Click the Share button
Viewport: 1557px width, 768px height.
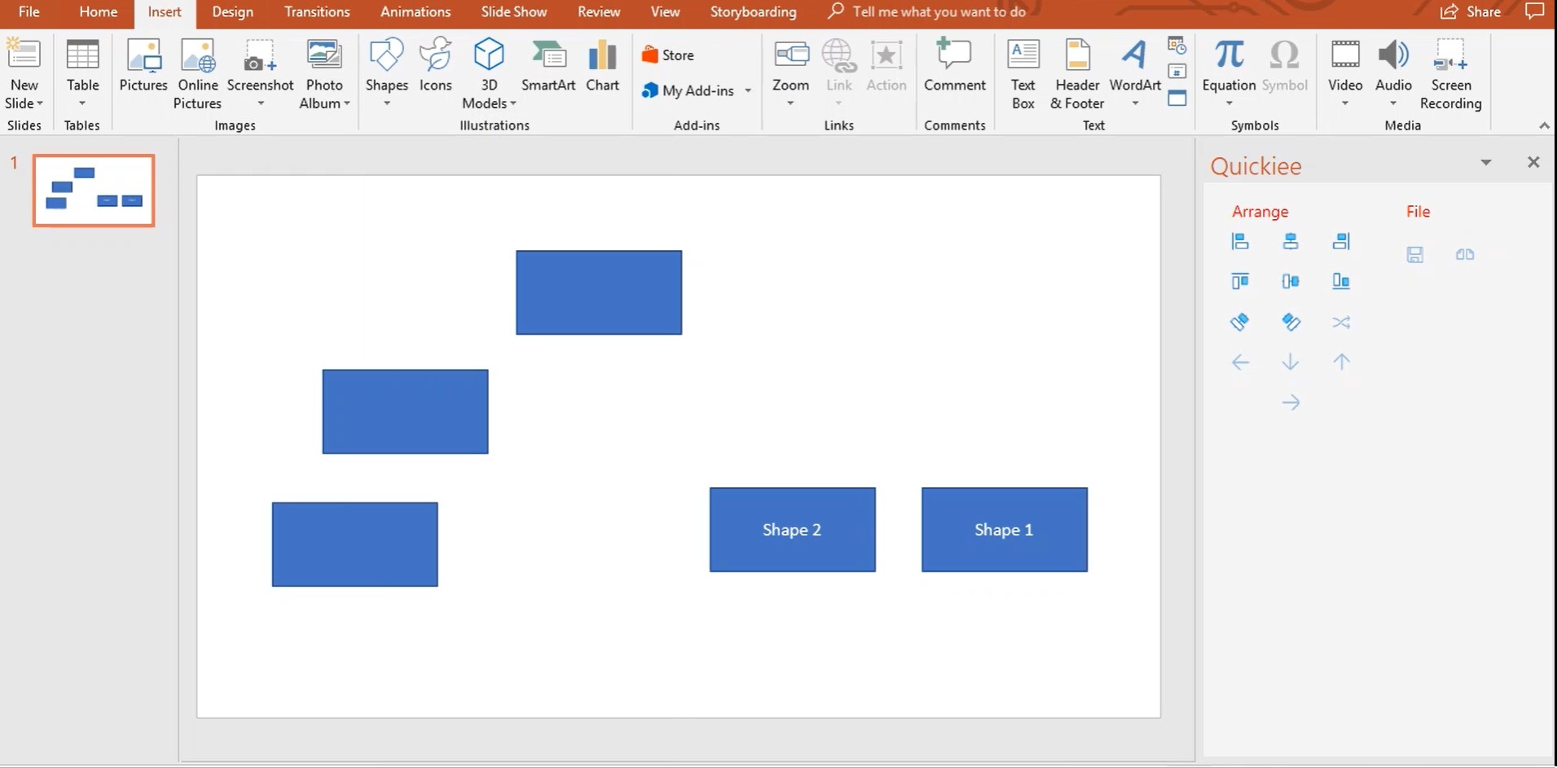point(1471,12)
